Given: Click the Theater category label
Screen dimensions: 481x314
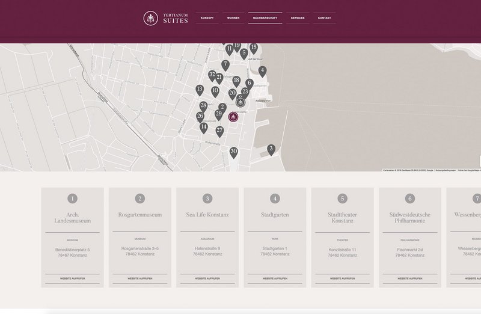Looking at the screenshot, I should pos(342,240).
